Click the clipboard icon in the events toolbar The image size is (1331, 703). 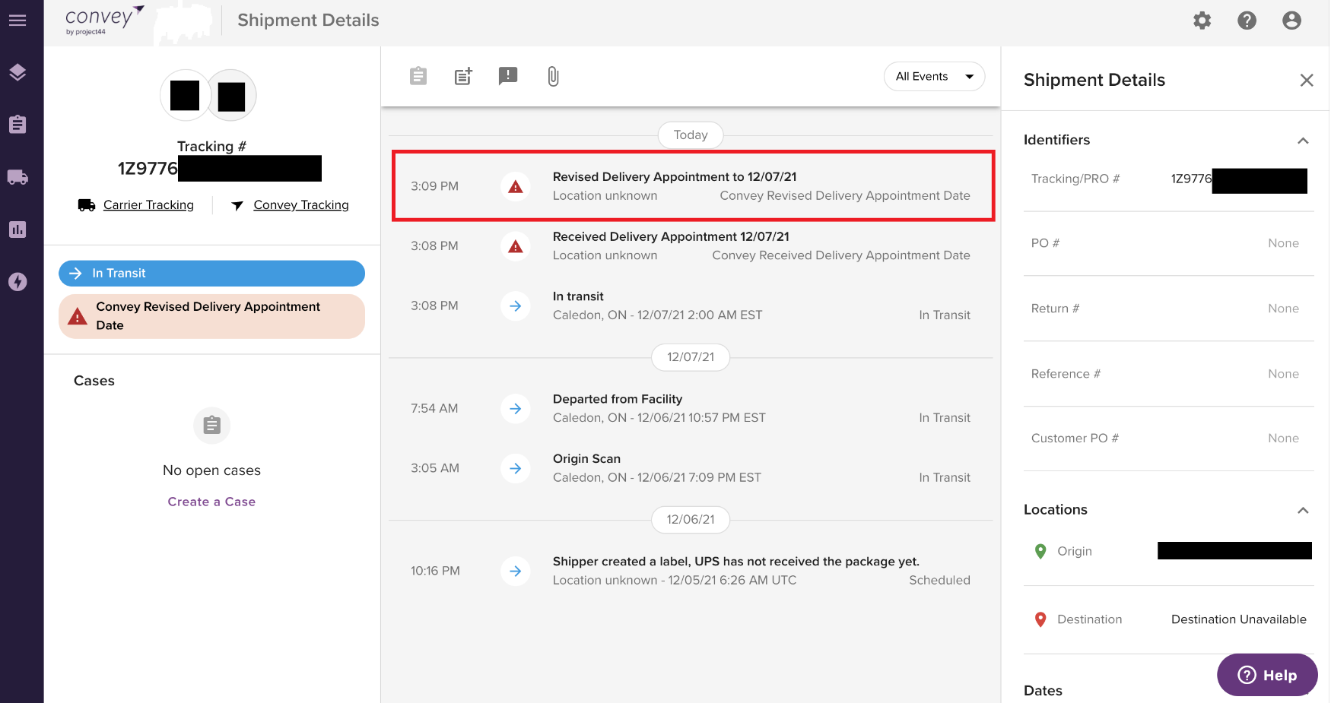pos(418,76)
